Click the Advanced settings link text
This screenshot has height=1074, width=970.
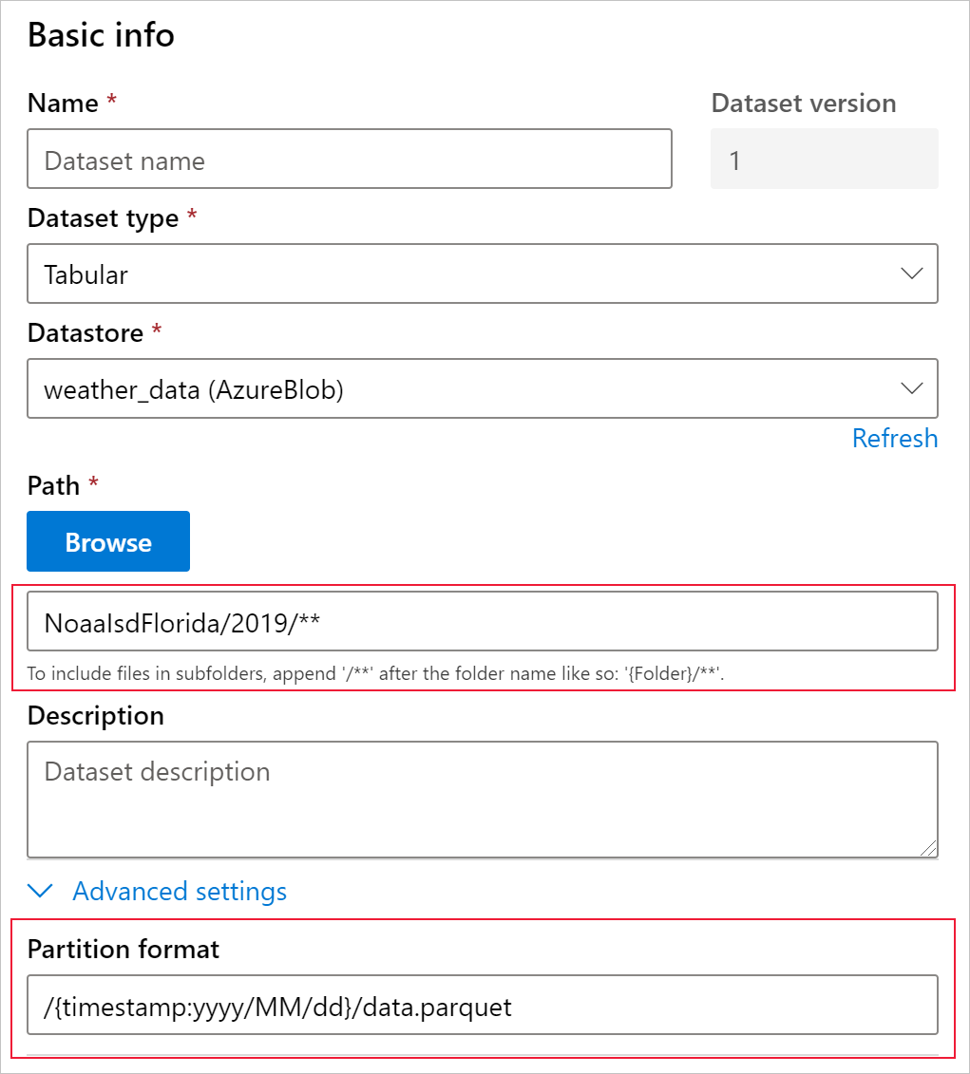coord(180,892)
